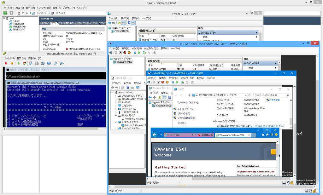Open 仮想マシン (V) menu in console window

pyautogui.click(x=34, y=58)
